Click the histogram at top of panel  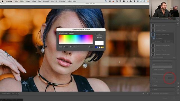pos(163,19)
